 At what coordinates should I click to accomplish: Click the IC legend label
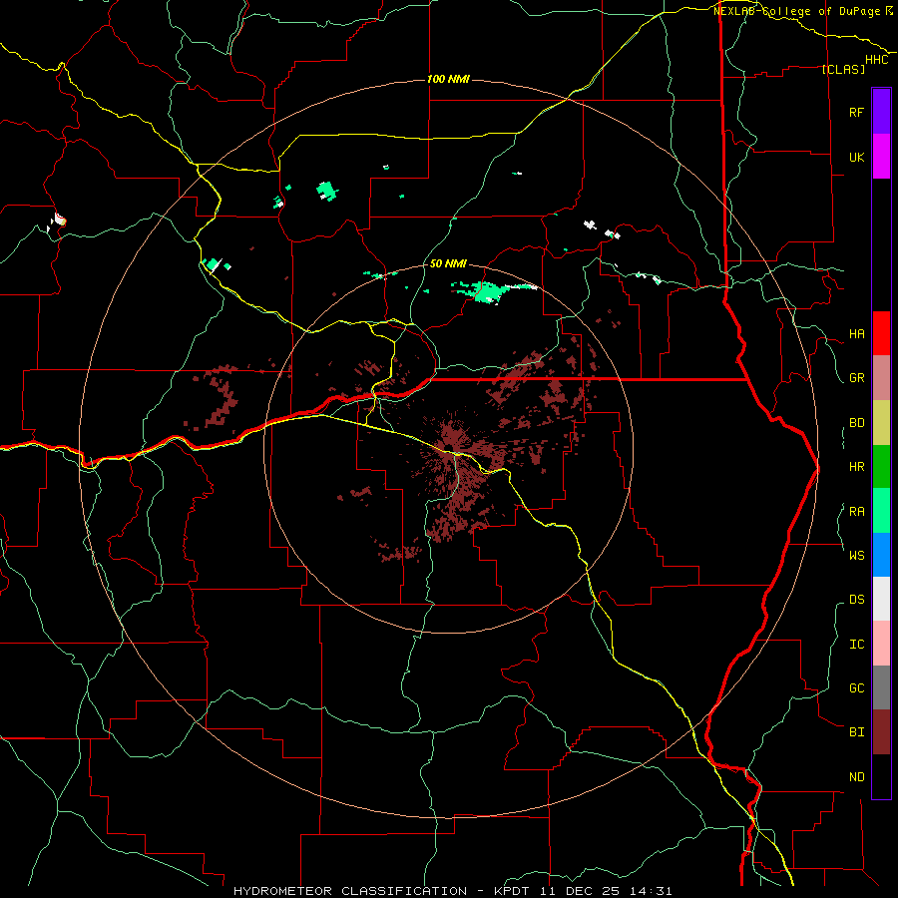pyautogui.click(x=856, y=645)
